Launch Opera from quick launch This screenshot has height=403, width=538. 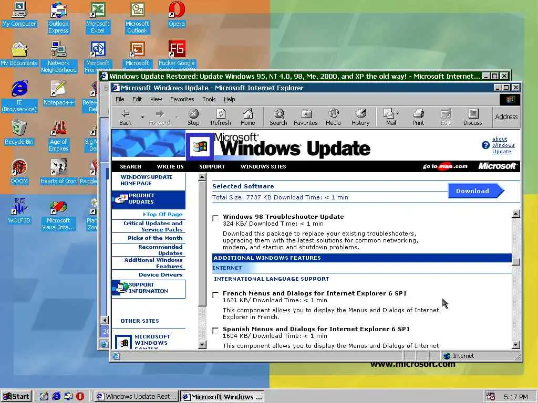click(x=80, y=397)
